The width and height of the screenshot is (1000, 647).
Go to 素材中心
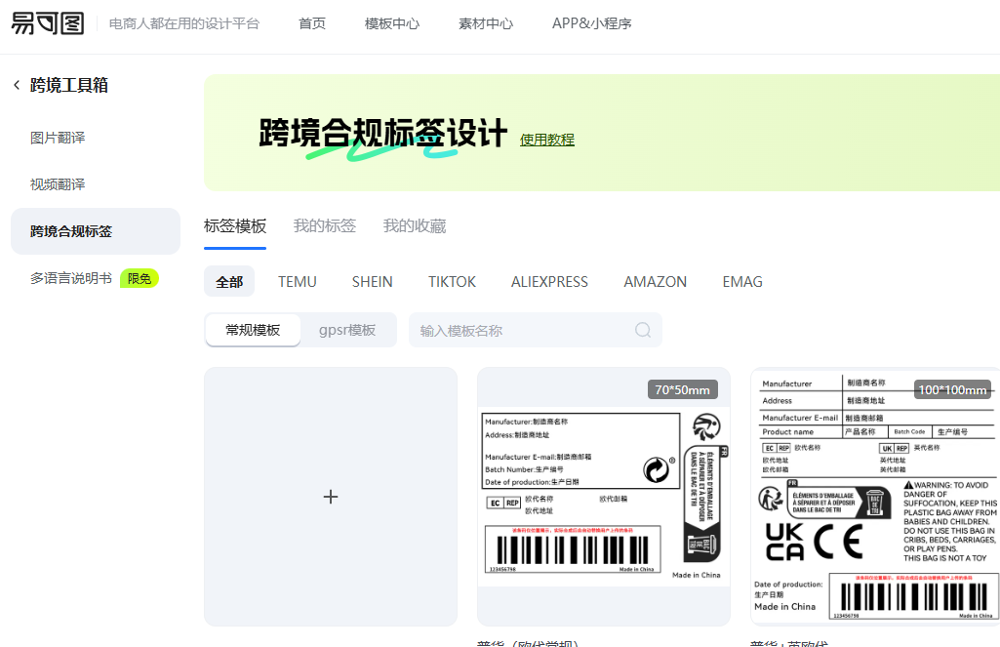tap(486, 23)
